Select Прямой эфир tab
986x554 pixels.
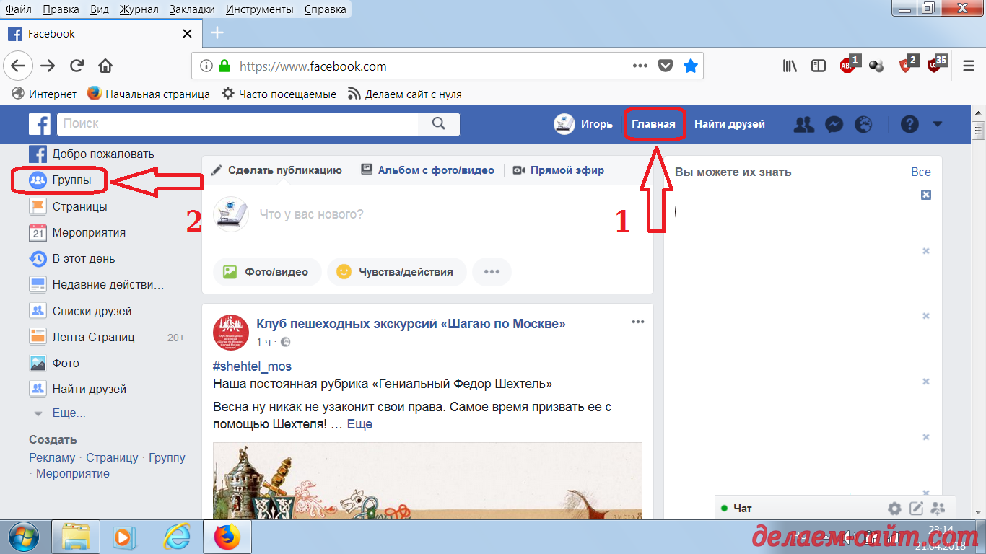(559, 170)
